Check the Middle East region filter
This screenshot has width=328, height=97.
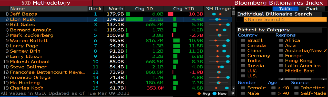coord(281,71)
